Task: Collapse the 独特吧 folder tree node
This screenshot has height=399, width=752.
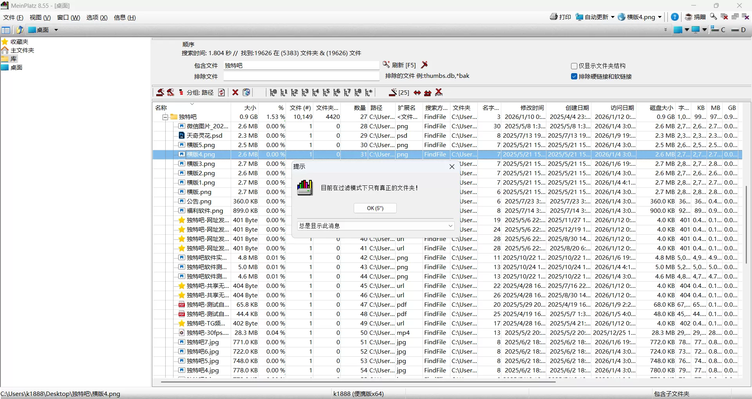Action: 165,117
